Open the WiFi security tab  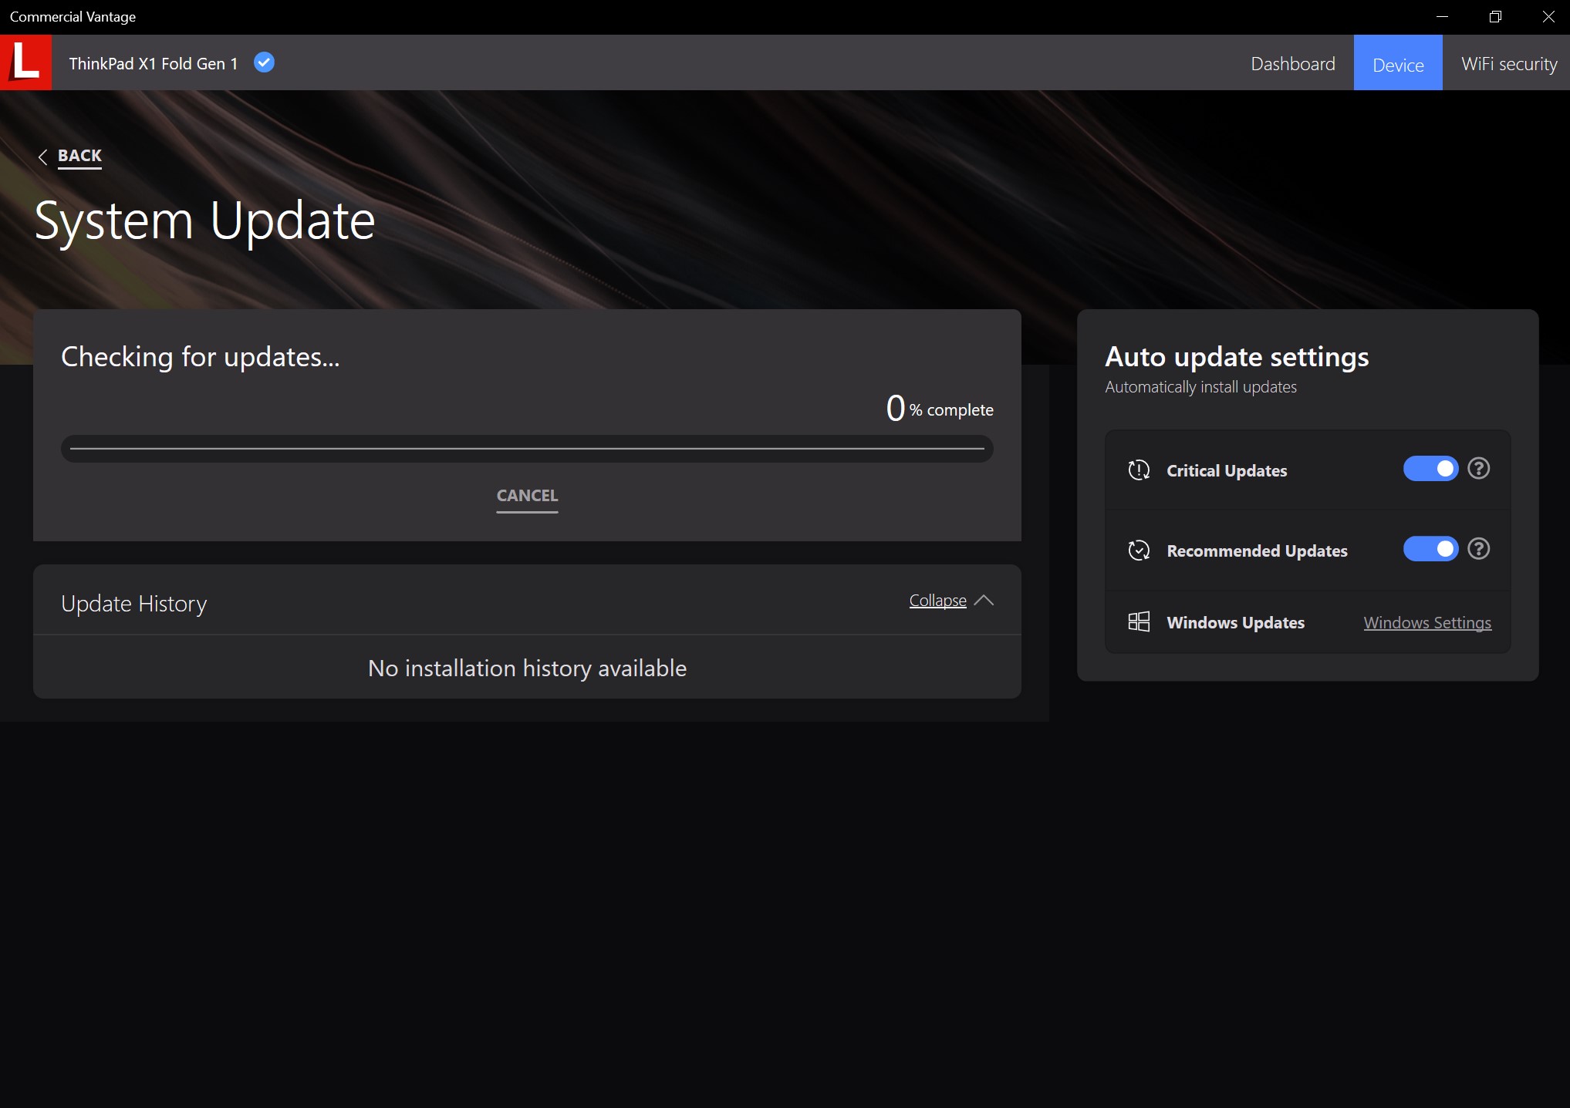(x=1508, y=64)
